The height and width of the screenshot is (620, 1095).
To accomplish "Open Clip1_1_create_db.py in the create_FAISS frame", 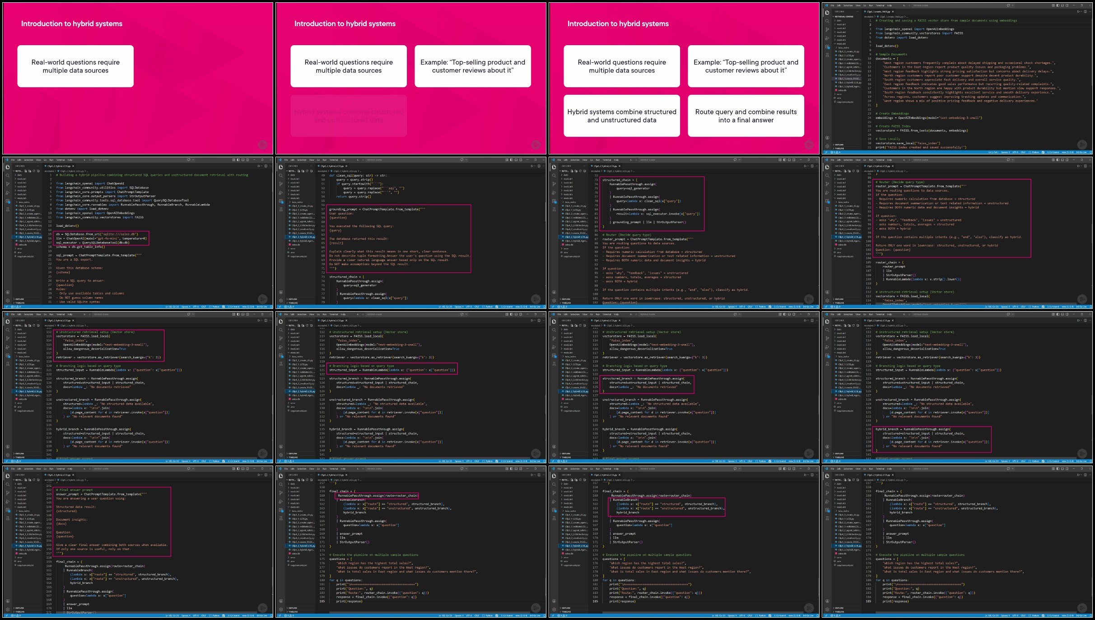I will pyautogui.click(x=847, y=51).
